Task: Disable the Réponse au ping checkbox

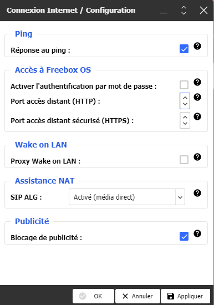Action: [184, 49]
